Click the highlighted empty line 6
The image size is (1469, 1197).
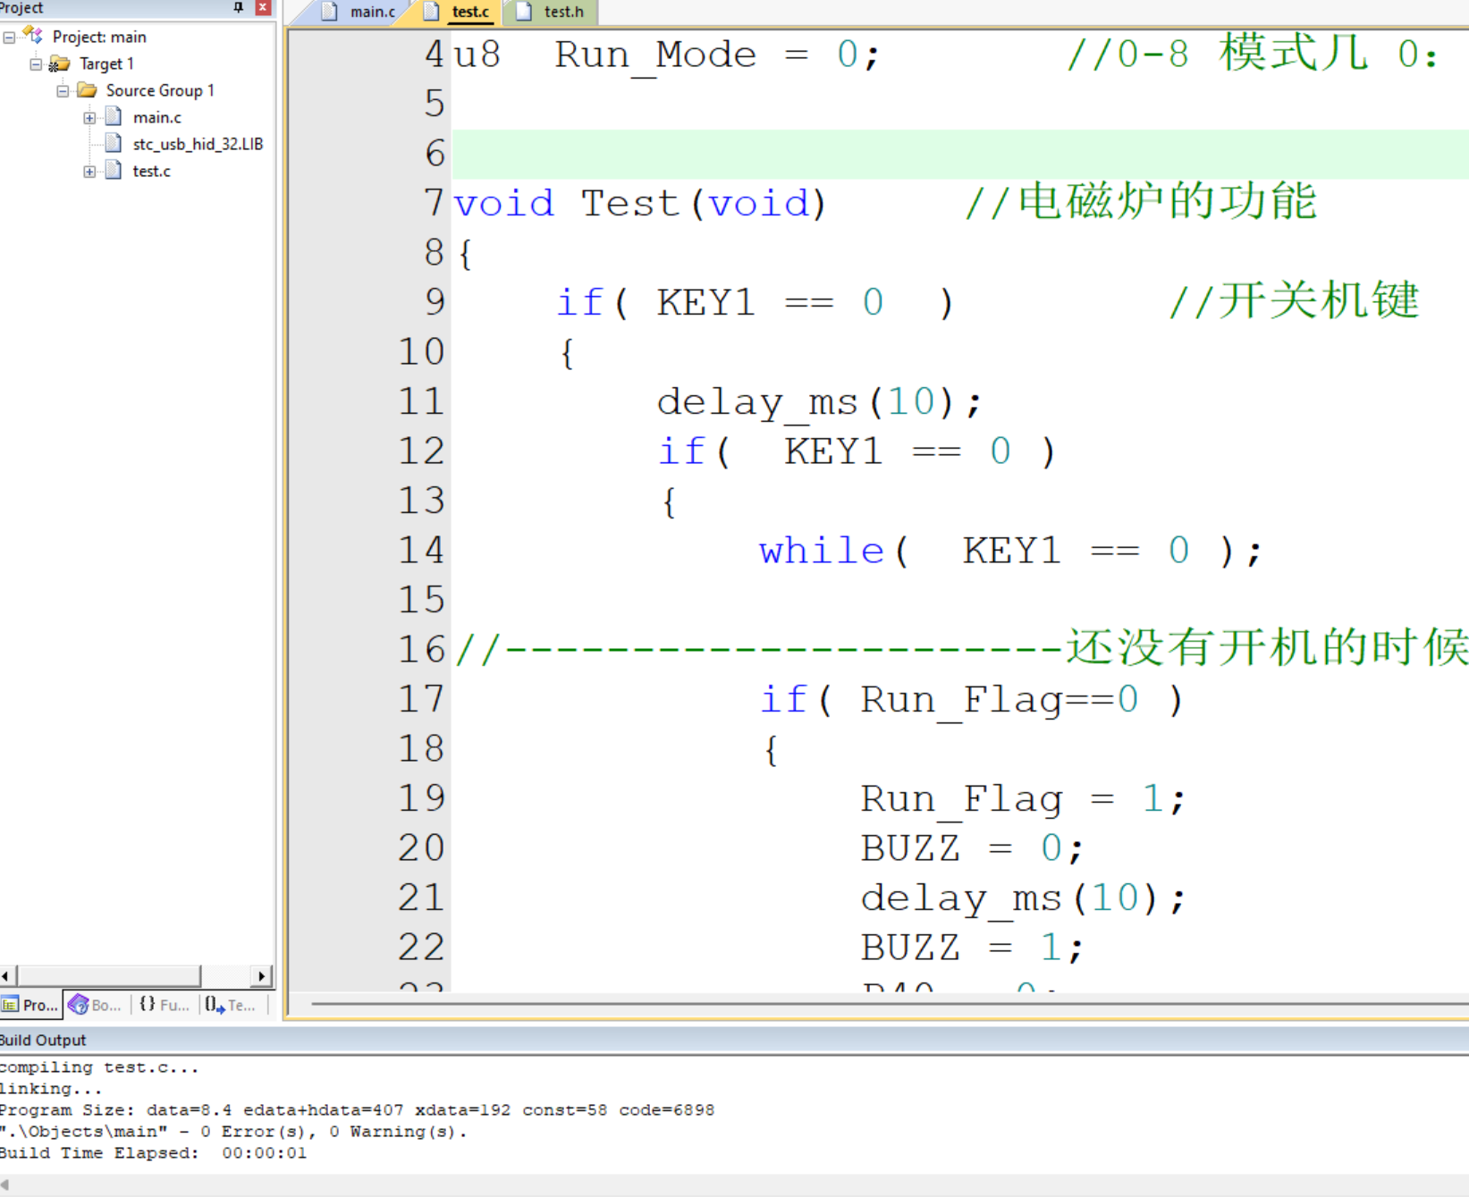(960, 154)
